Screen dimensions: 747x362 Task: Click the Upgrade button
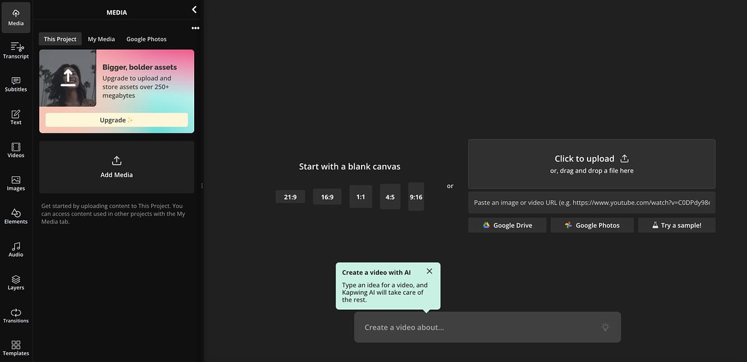[116, 119]
